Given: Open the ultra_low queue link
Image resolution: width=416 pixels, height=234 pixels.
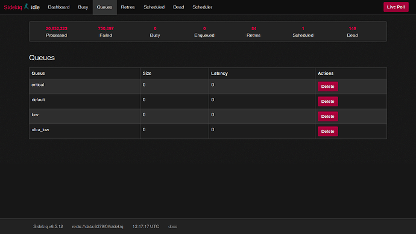Looking at the screenshot, I should [40, 130].
